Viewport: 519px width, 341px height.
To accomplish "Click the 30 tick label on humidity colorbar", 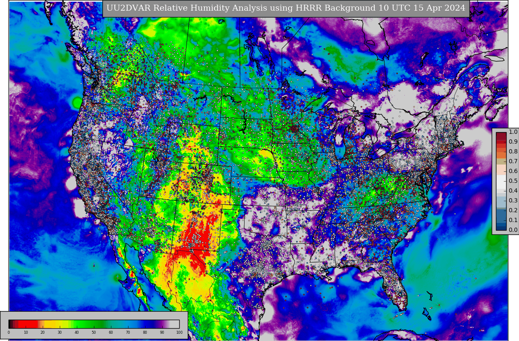I will point(60,332).
